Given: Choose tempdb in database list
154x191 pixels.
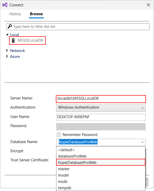Looking at the screenshot, I should (101, 188).
